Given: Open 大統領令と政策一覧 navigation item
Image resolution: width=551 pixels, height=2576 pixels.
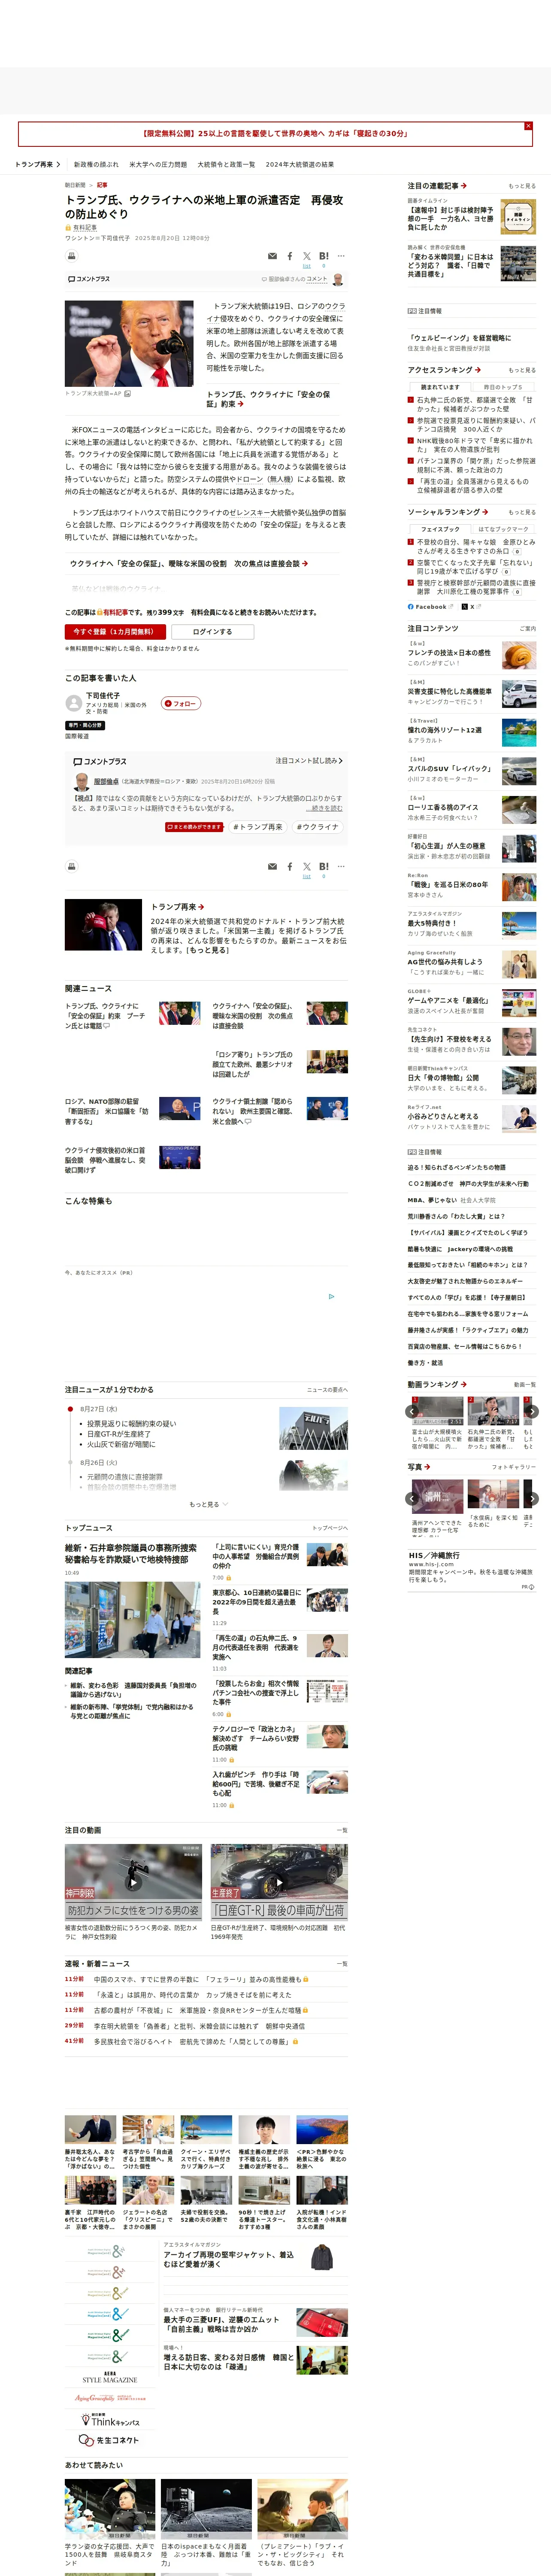Looking at the screenshot, I should (x=226, y=164).
